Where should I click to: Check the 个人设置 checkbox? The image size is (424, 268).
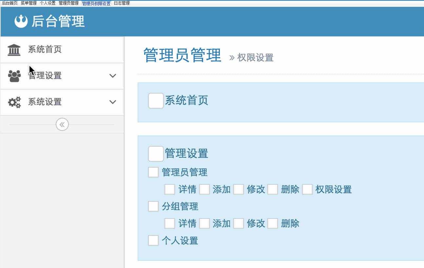coord(153,240)
